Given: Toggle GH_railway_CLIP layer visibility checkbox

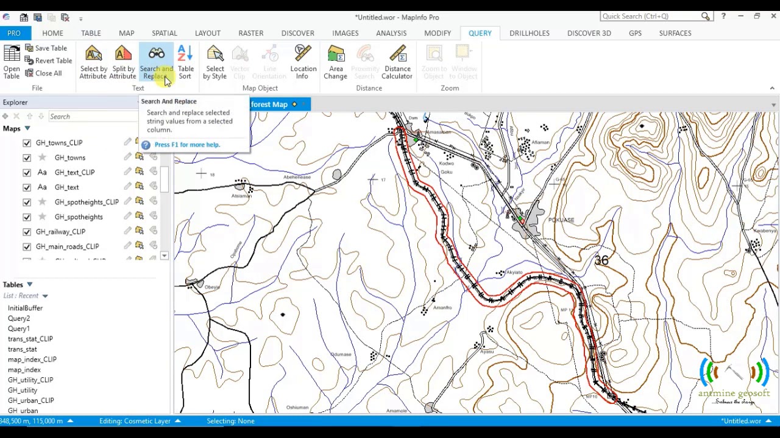Looking at the screenshot, I should click(x=27, y=232).
